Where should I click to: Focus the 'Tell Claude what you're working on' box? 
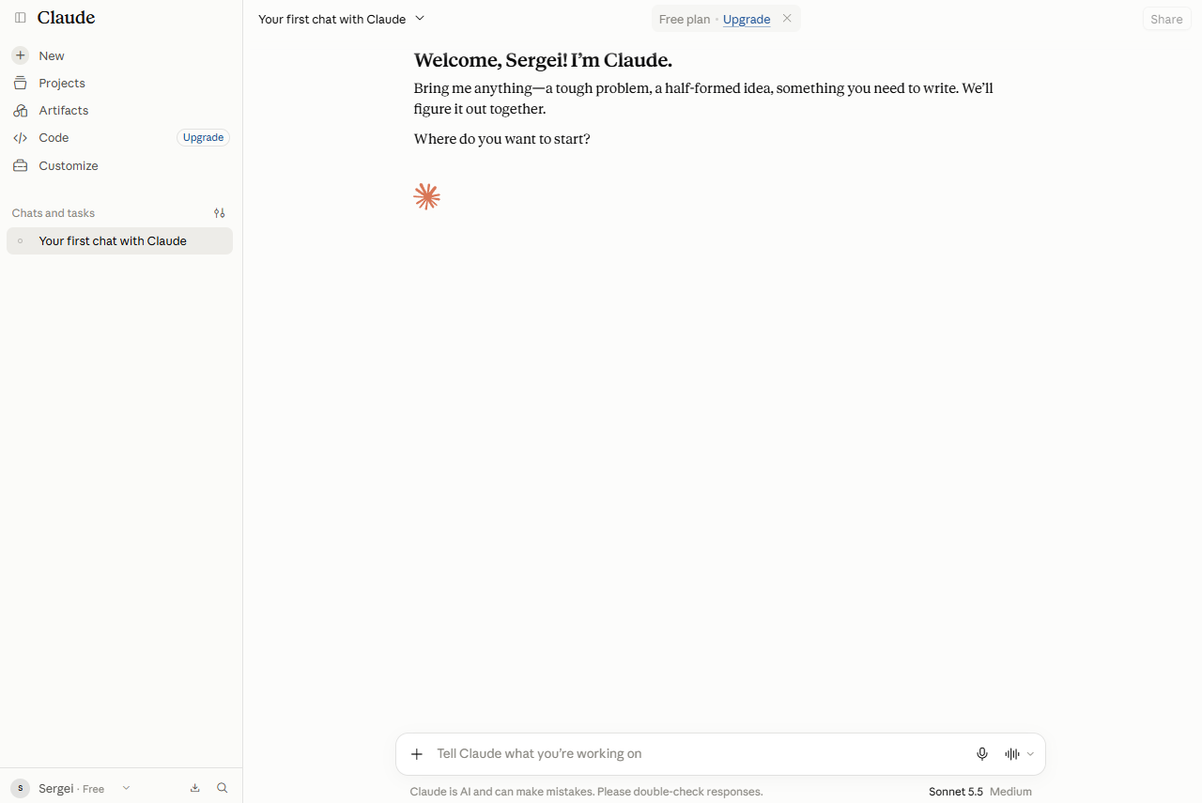point(700,753)
